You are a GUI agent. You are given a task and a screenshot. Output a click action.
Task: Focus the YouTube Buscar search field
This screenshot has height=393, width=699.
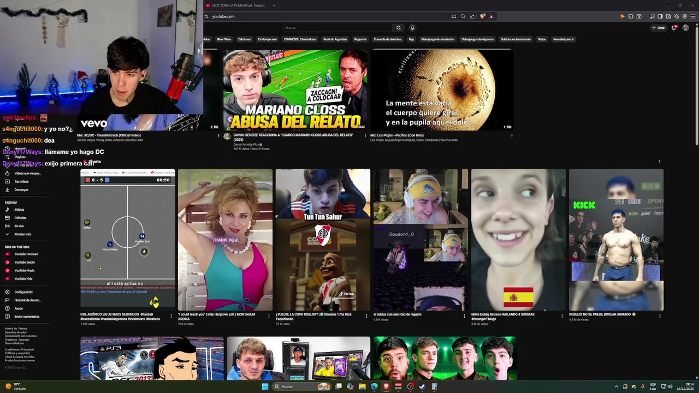337,28
